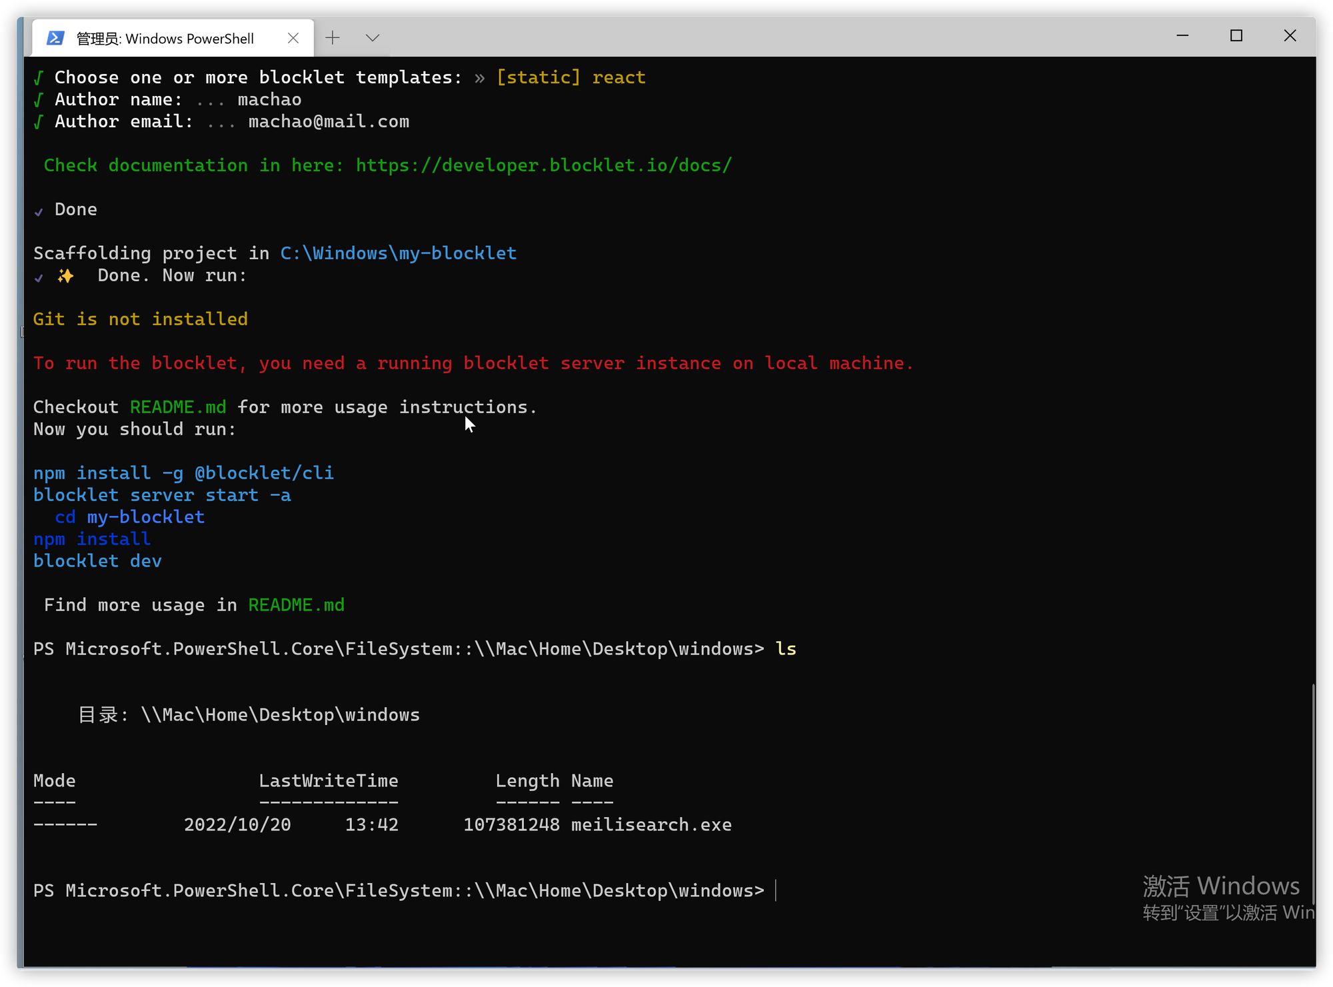Open the developer.blocklet.io documentation link
The height and width of the screenshot is (987, 1333).
(x=544, y=165)
